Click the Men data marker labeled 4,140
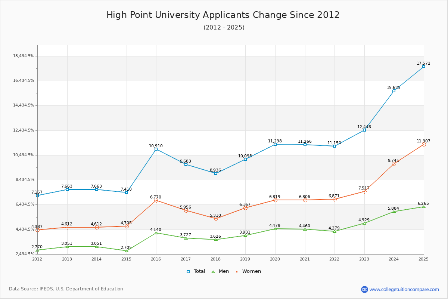 point(156,233)
